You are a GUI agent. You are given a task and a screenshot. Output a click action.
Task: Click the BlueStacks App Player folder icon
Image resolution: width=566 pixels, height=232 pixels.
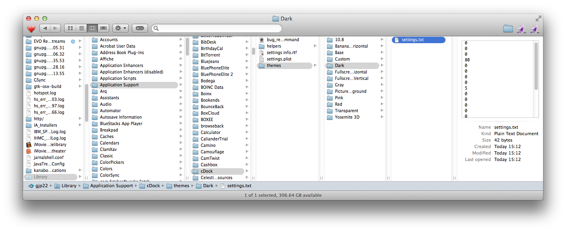(95, 123)
